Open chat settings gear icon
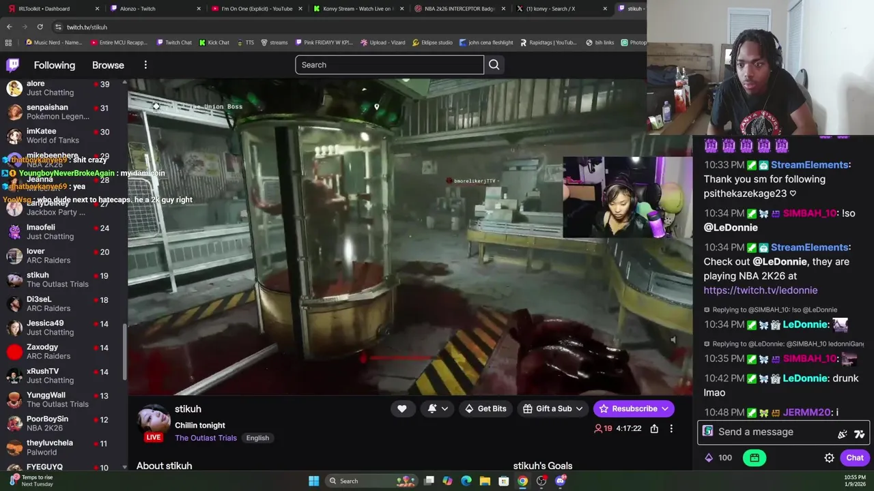The image size is (874, 491). pyautogui.click(x=829, y=458)
